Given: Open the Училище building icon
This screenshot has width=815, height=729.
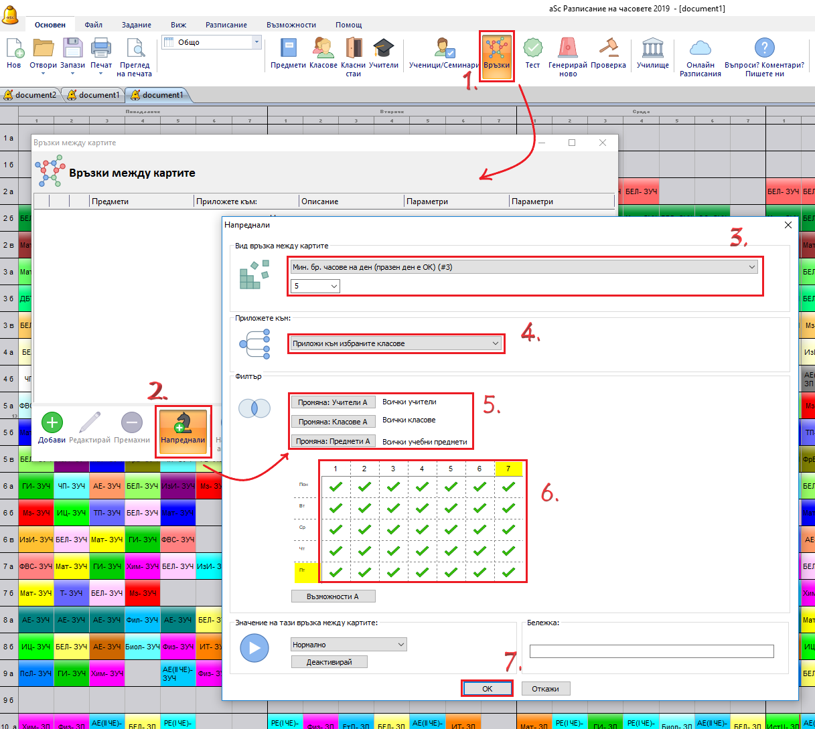Looking at the screenshot, I should 652,50.
